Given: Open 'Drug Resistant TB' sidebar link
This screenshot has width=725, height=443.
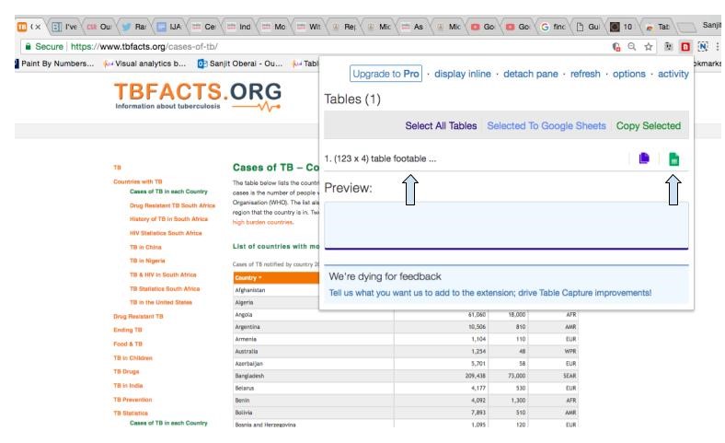Looking at the screenshot, I should tap(138, 316).
